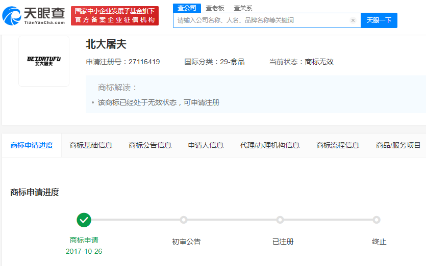Open the 商标公告信息 tab

pos(150,145)
